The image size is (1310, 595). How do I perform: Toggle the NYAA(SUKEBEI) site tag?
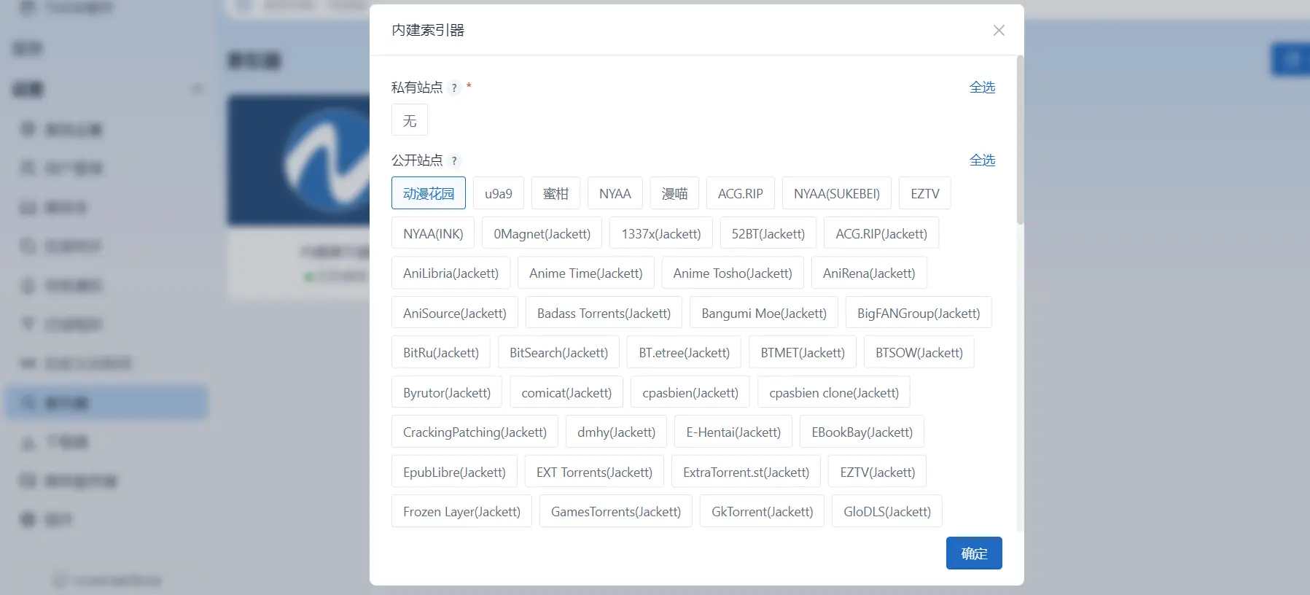[837, 193]
